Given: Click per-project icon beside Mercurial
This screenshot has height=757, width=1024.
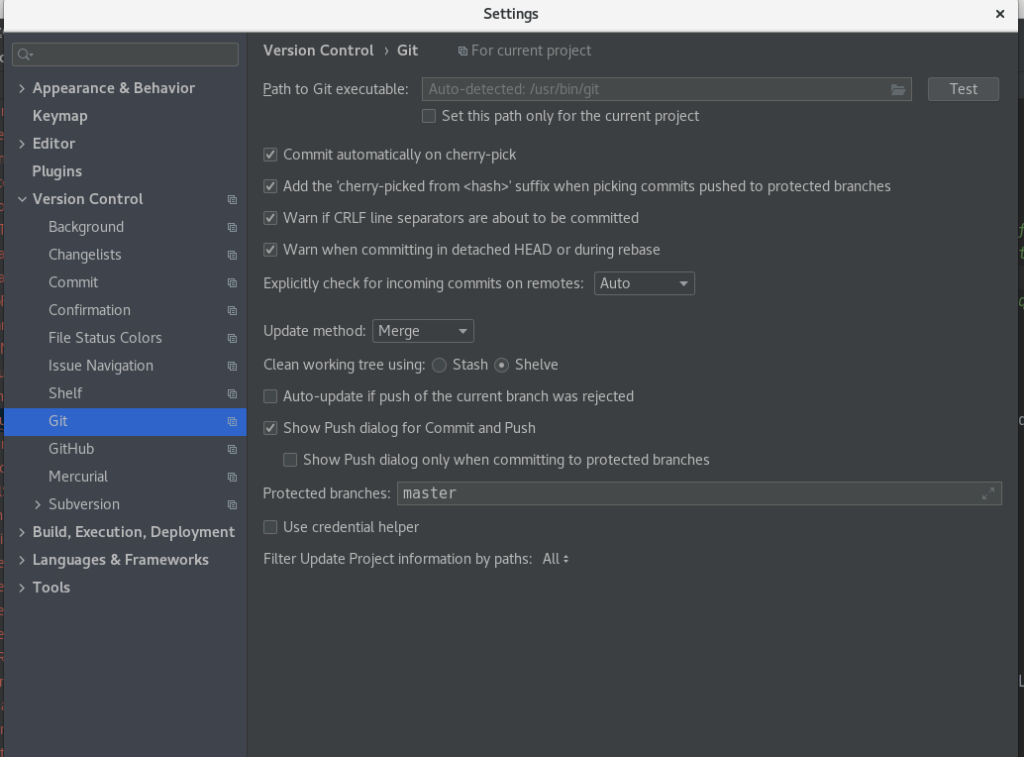Looking at the screenshot, I should point(232,477).
